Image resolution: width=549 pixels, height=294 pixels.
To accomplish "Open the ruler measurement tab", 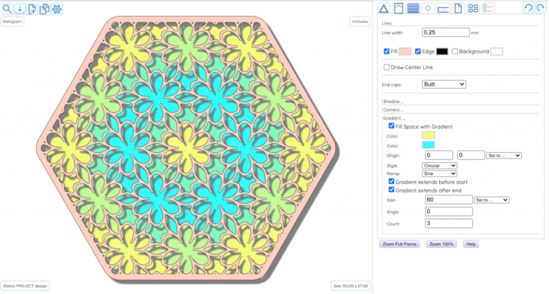I will [443, 9].
